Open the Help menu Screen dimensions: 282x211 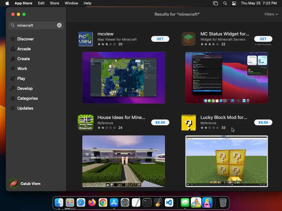[87, 3]
